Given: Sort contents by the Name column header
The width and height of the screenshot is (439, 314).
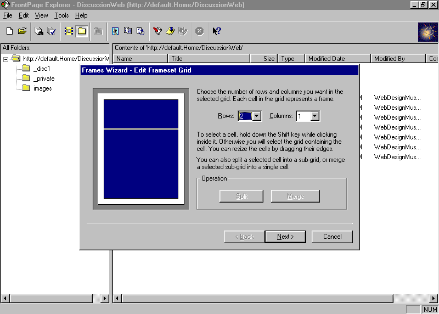Looking at the screenshot, I should tap(140, 59).
